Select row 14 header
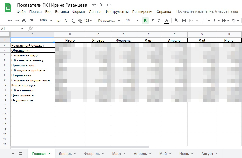The height and width of the screenshot is (158, 242). (x=5, y=105)
